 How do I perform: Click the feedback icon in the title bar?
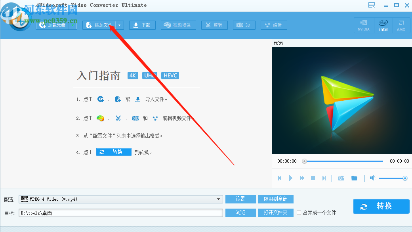tap(372, 5)
